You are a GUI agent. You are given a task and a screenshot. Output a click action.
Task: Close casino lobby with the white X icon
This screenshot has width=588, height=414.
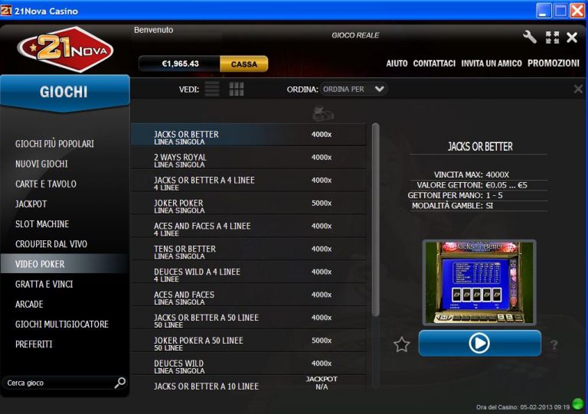click(572, 37)
